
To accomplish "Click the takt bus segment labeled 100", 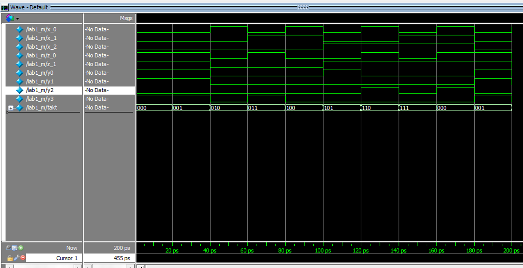I will (x=304, y=108).
